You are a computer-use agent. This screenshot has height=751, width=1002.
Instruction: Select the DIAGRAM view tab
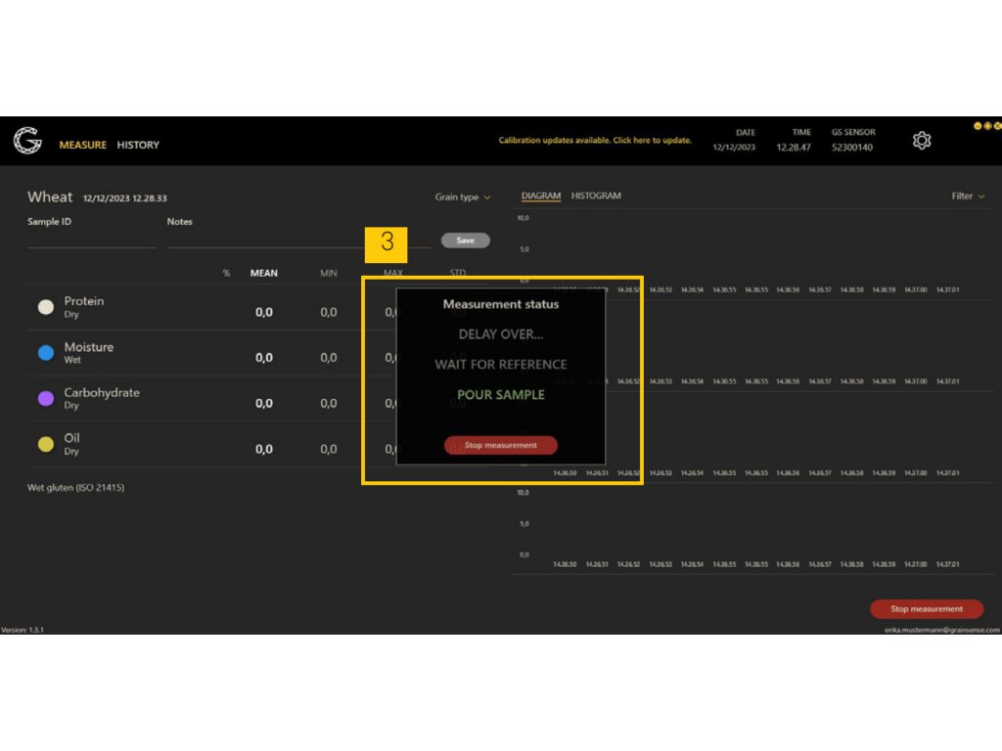(x=541, y=196)
